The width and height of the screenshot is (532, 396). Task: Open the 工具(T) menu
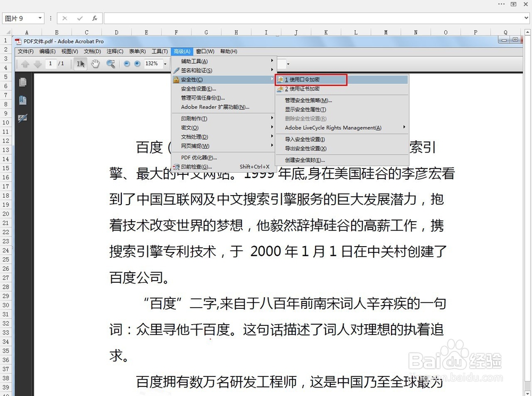click(160, 52)
